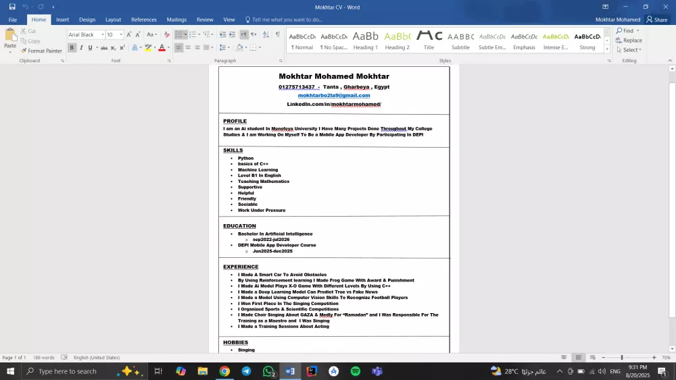Click the font color red swatch button
The image size is (676, 380).
point(162,48)
